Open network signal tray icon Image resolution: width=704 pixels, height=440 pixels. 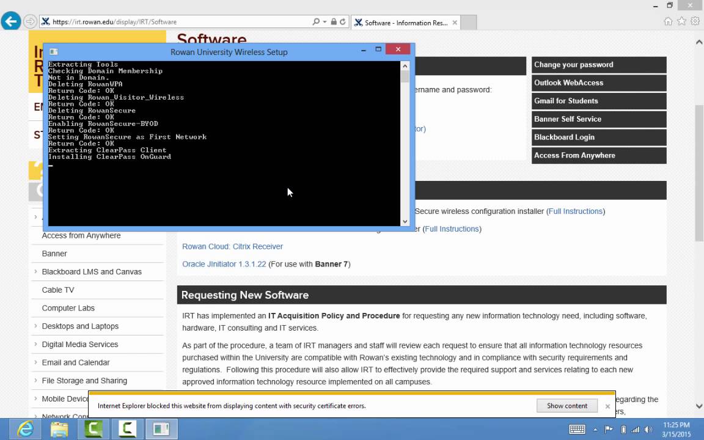tap(636, 430)
